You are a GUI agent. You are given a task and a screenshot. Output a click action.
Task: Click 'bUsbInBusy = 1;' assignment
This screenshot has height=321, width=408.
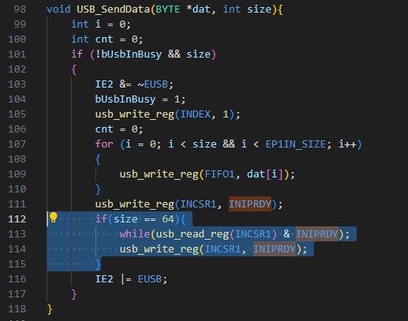[x=140, y=99]
